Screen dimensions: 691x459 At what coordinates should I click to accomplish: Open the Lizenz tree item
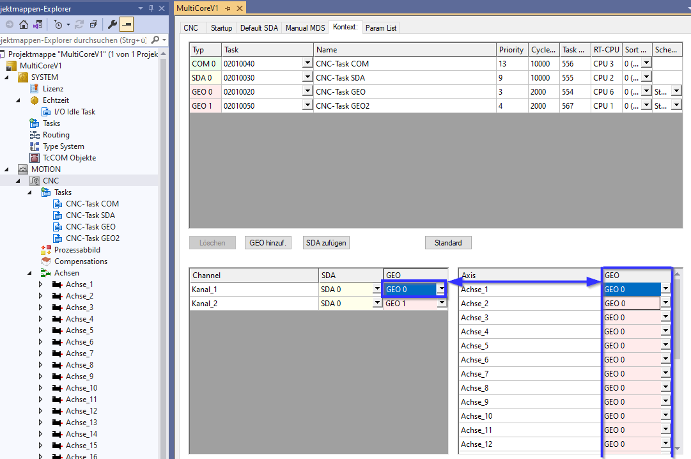click(x=53, y=89)
